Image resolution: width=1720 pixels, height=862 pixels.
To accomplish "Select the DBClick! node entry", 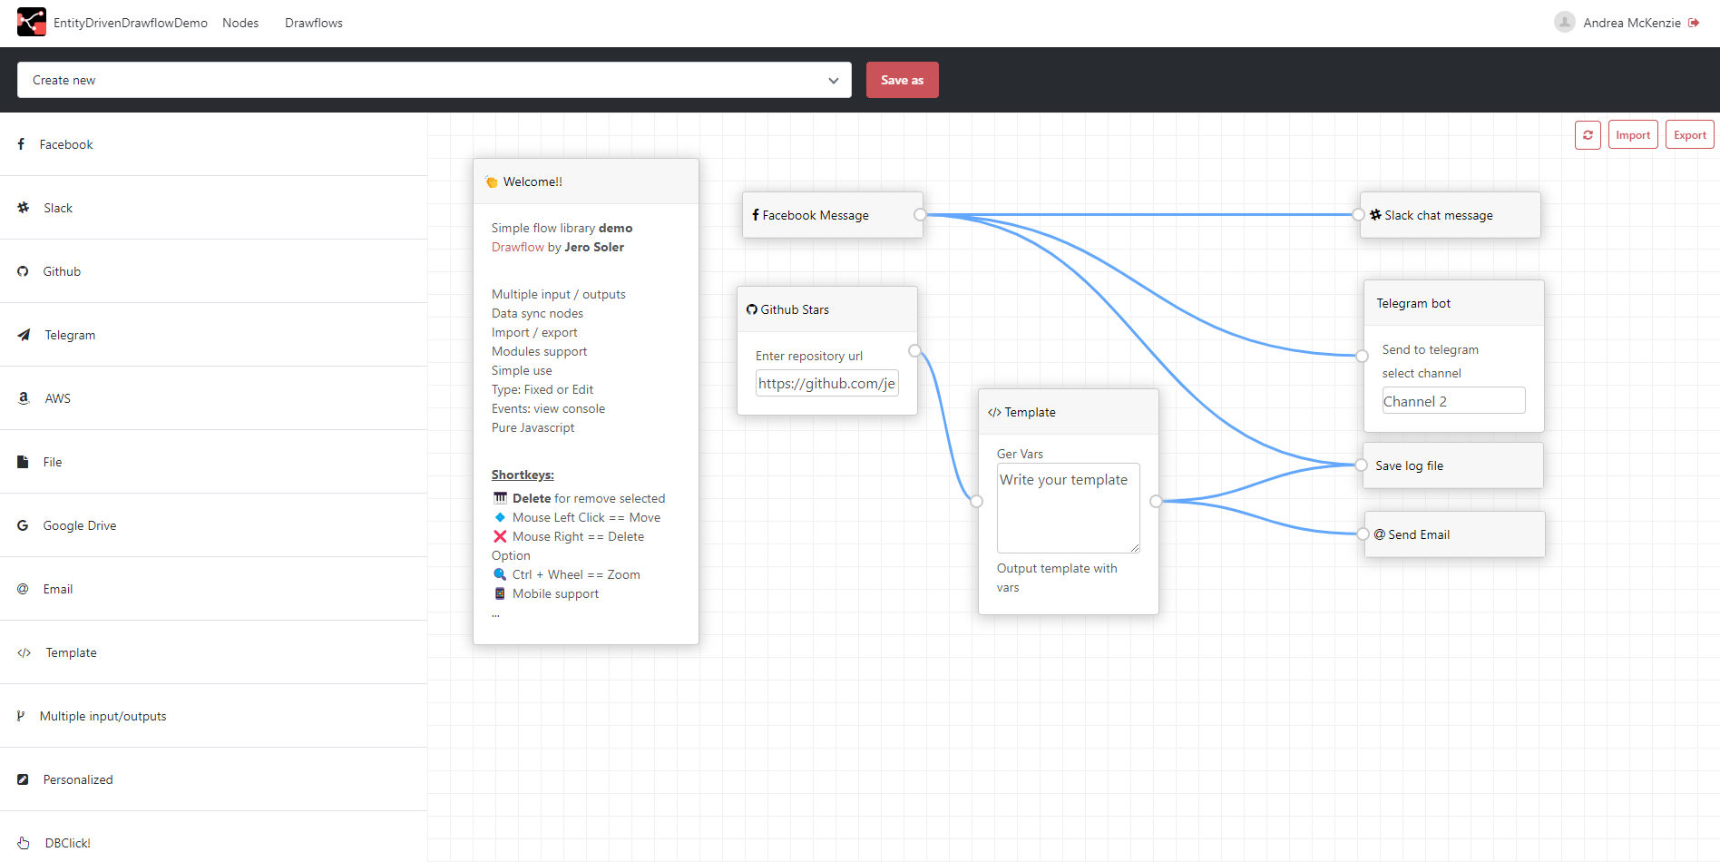I will click(67, 842).
